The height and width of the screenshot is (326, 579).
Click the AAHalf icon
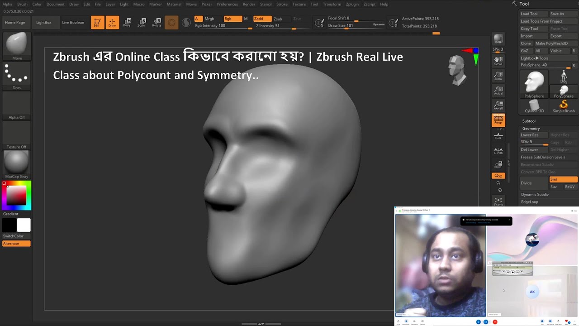498,105
